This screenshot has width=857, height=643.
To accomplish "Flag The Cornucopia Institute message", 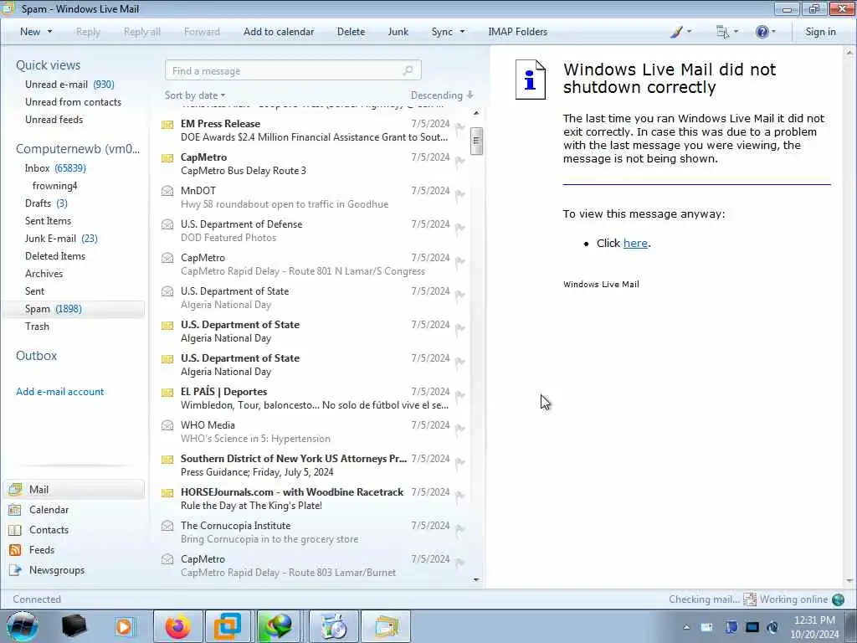I will pyautogui.click(x=460, y=529).
